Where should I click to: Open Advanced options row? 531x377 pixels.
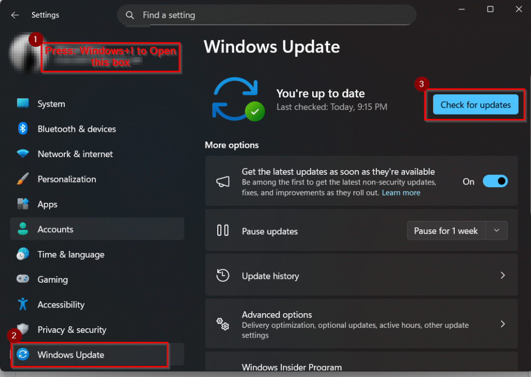[x=361, y=324]
